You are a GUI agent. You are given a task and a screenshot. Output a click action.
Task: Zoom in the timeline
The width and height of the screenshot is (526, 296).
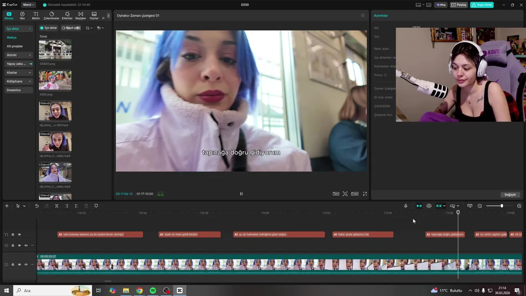[519, 206]
